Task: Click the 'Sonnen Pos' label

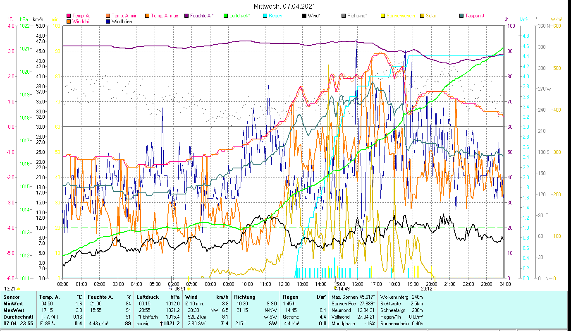Action: pos(344,304)
